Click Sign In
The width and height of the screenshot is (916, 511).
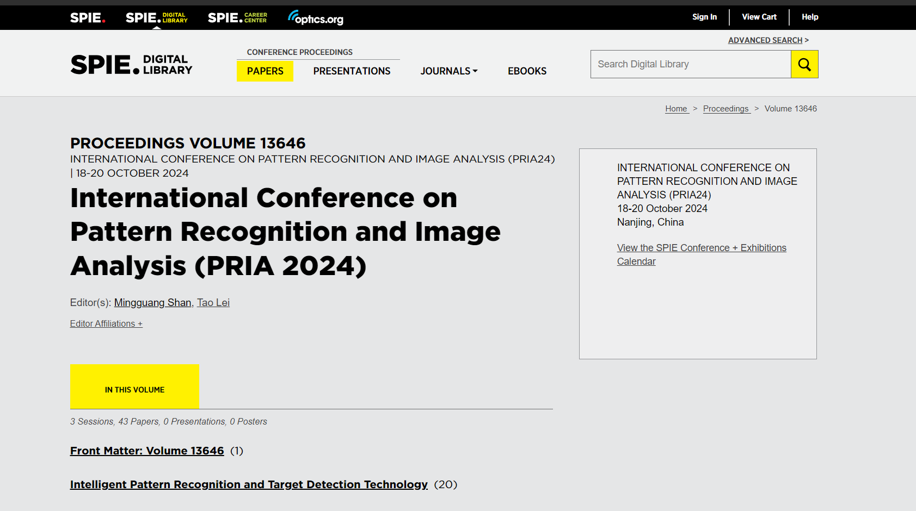(x=704, y=17)
